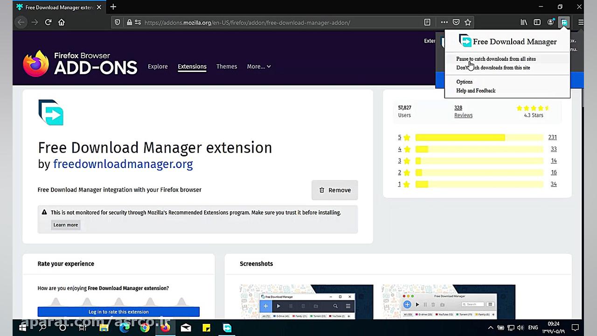This screenshot has width=597, height=336.
Task: Open the 33 four-star reviews link
Action: click(554, 149)
